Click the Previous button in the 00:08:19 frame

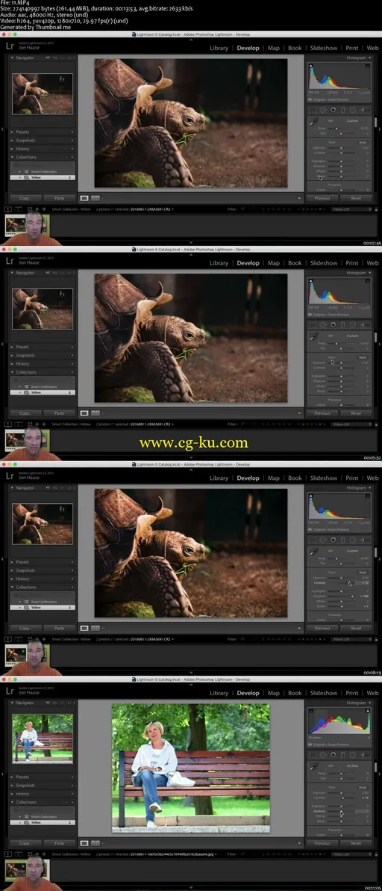click(x=322, y=629)
